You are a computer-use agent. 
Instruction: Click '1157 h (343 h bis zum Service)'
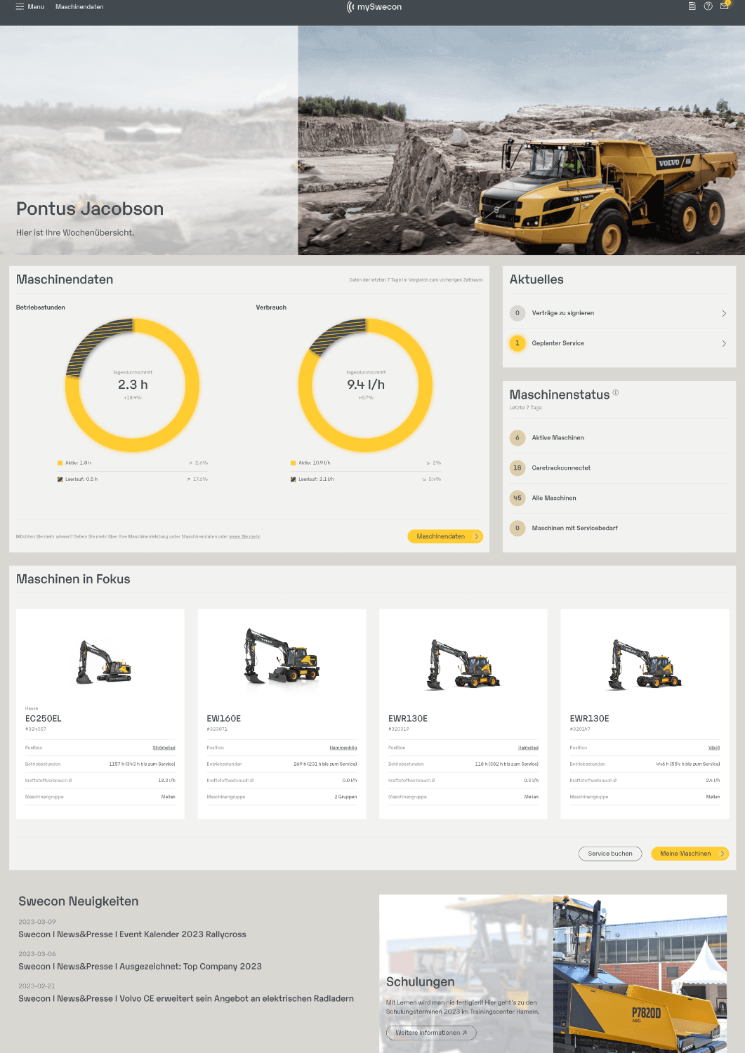(x=142, y=764)
